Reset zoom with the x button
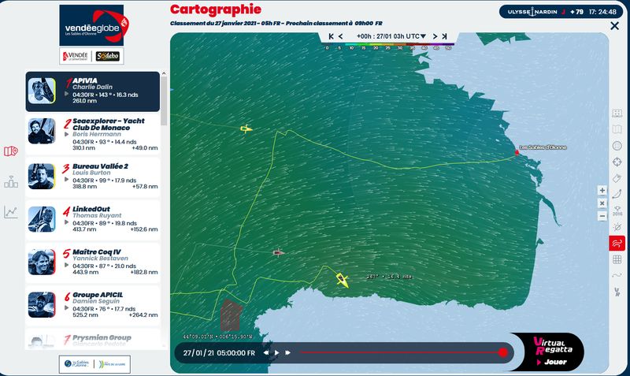630x376 pixels. 602,203
